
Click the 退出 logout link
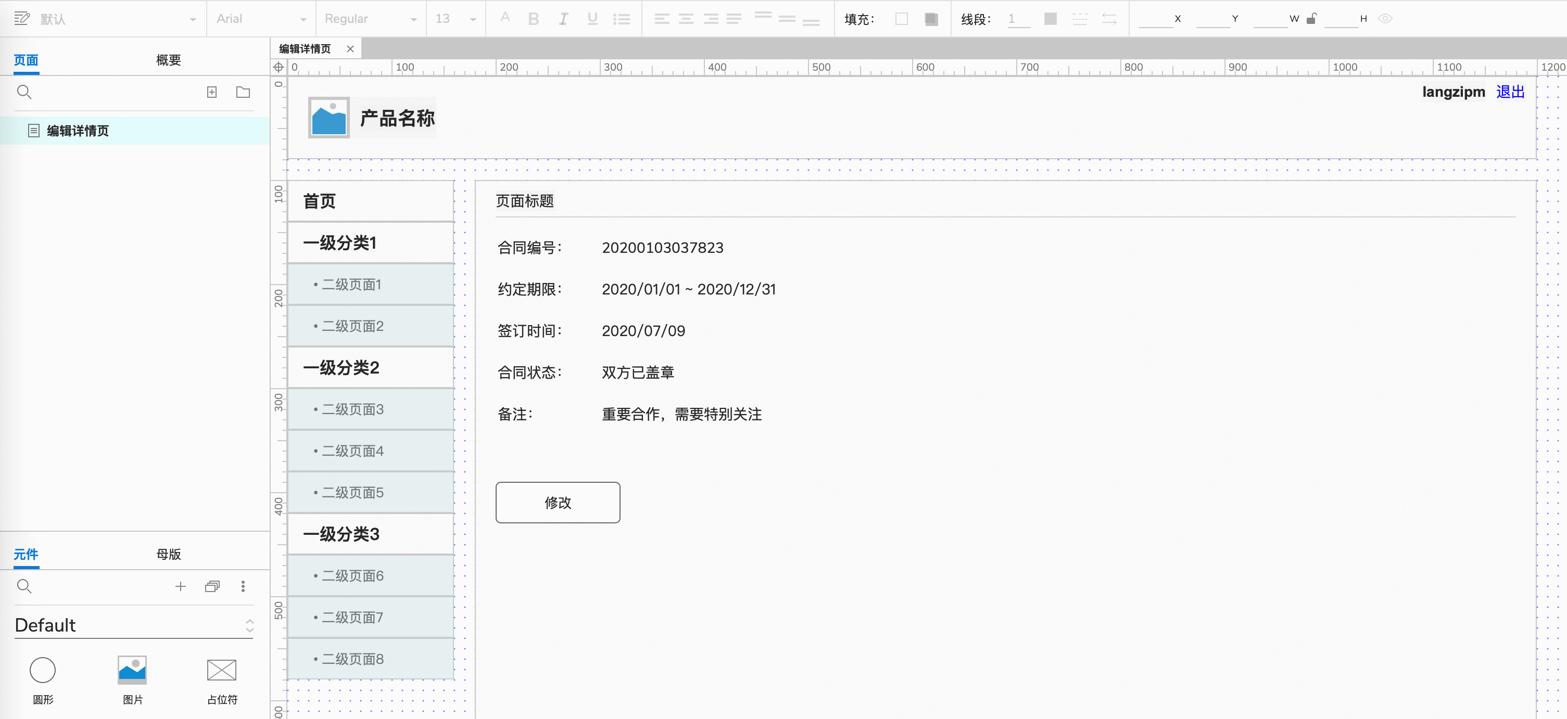point(1510,93)
